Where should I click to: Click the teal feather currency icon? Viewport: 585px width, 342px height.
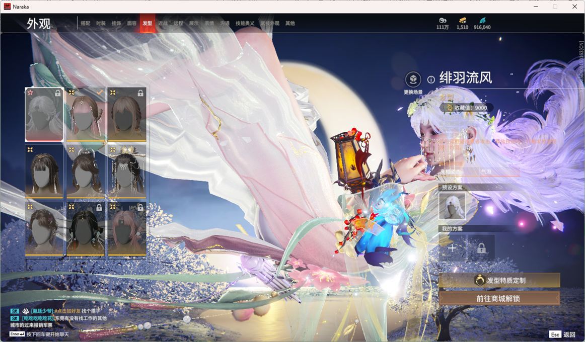(x=482, y=21)
